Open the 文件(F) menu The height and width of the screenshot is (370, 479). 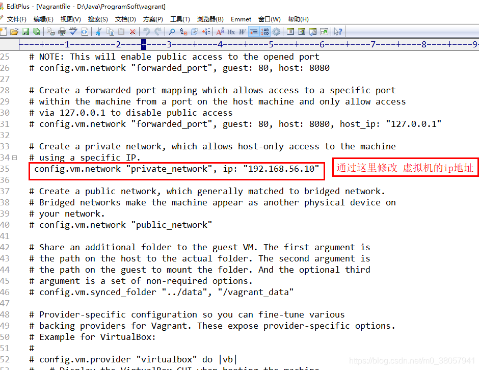[16, 19]
